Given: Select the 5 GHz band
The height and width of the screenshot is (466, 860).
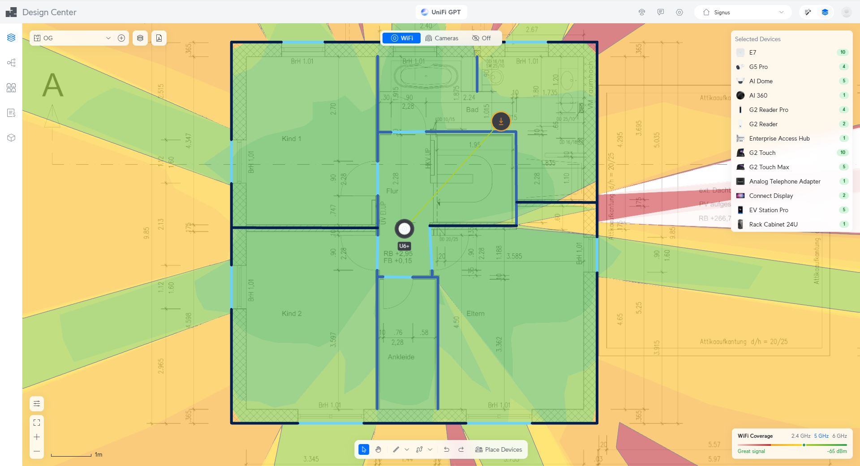Looking at the screenshot, I should pyautogui.click(x=821, y=436).
